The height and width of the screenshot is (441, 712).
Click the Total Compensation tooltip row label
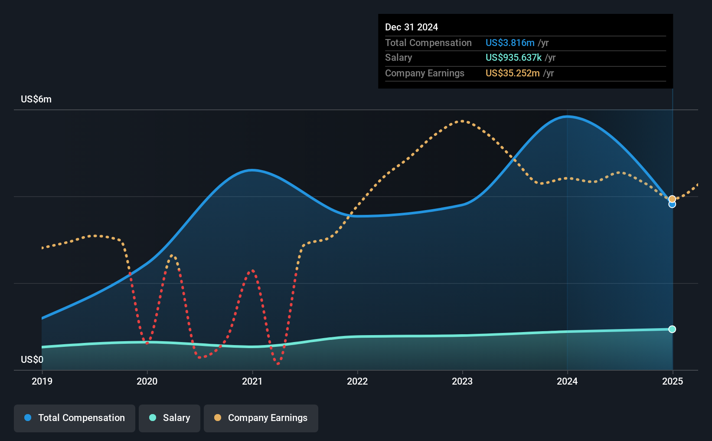click(x=428, y=43)
